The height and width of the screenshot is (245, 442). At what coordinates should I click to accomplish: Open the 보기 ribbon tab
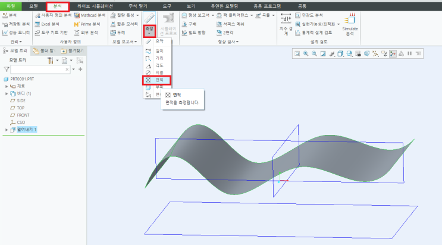191,6
